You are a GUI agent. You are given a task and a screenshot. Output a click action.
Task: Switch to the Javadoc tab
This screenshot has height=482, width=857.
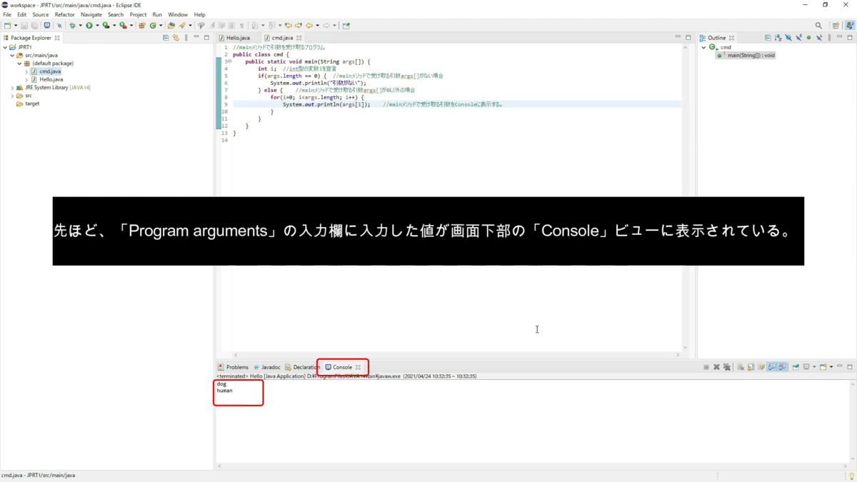point(267,367)
